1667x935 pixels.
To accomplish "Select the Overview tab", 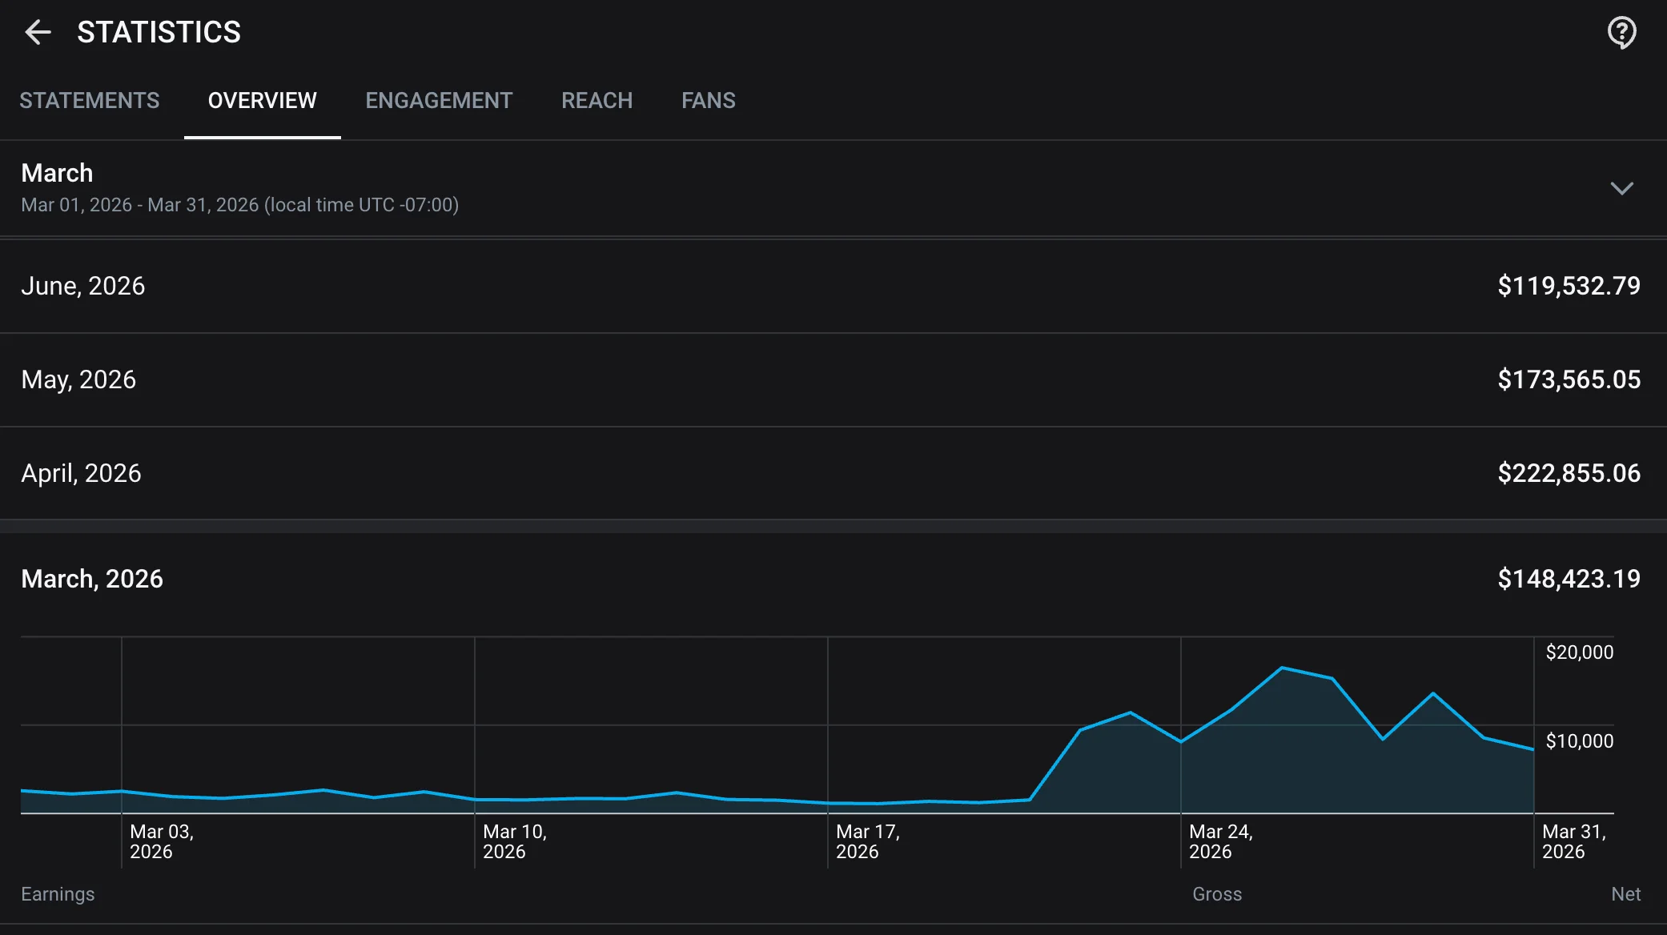I will tap(263, 101).
